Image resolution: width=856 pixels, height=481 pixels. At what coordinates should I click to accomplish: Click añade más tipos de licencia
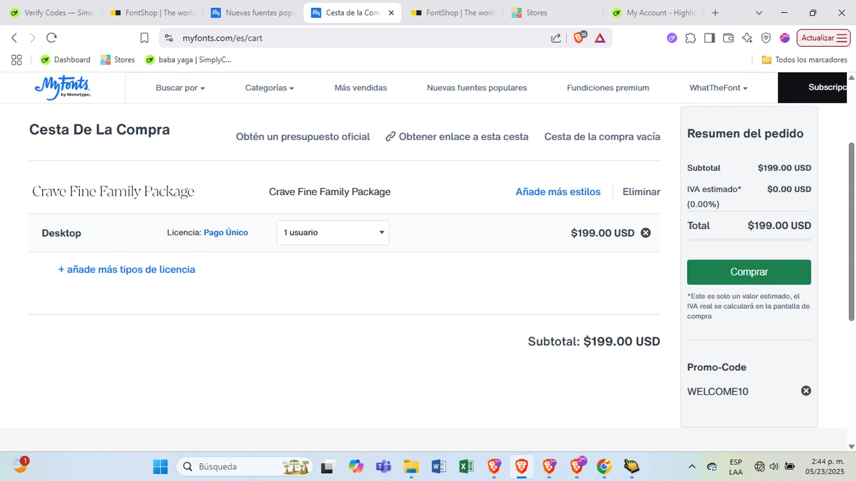(x=127, y=269)
